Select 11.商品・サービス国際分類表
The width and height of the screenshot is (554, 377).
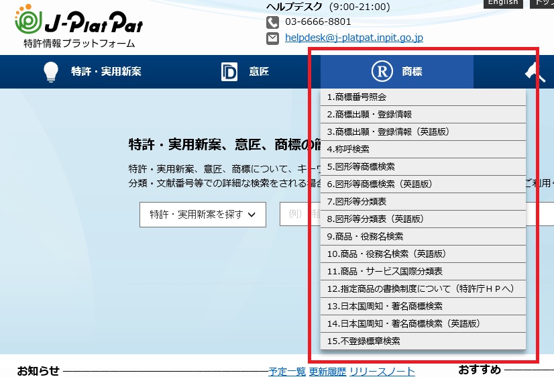(423, 272)
